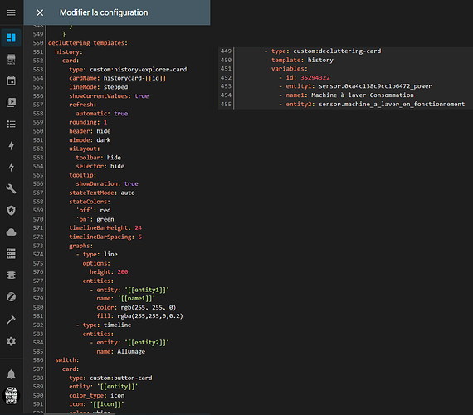
Task: Open the user profile avatar
Action: point(11,396)
